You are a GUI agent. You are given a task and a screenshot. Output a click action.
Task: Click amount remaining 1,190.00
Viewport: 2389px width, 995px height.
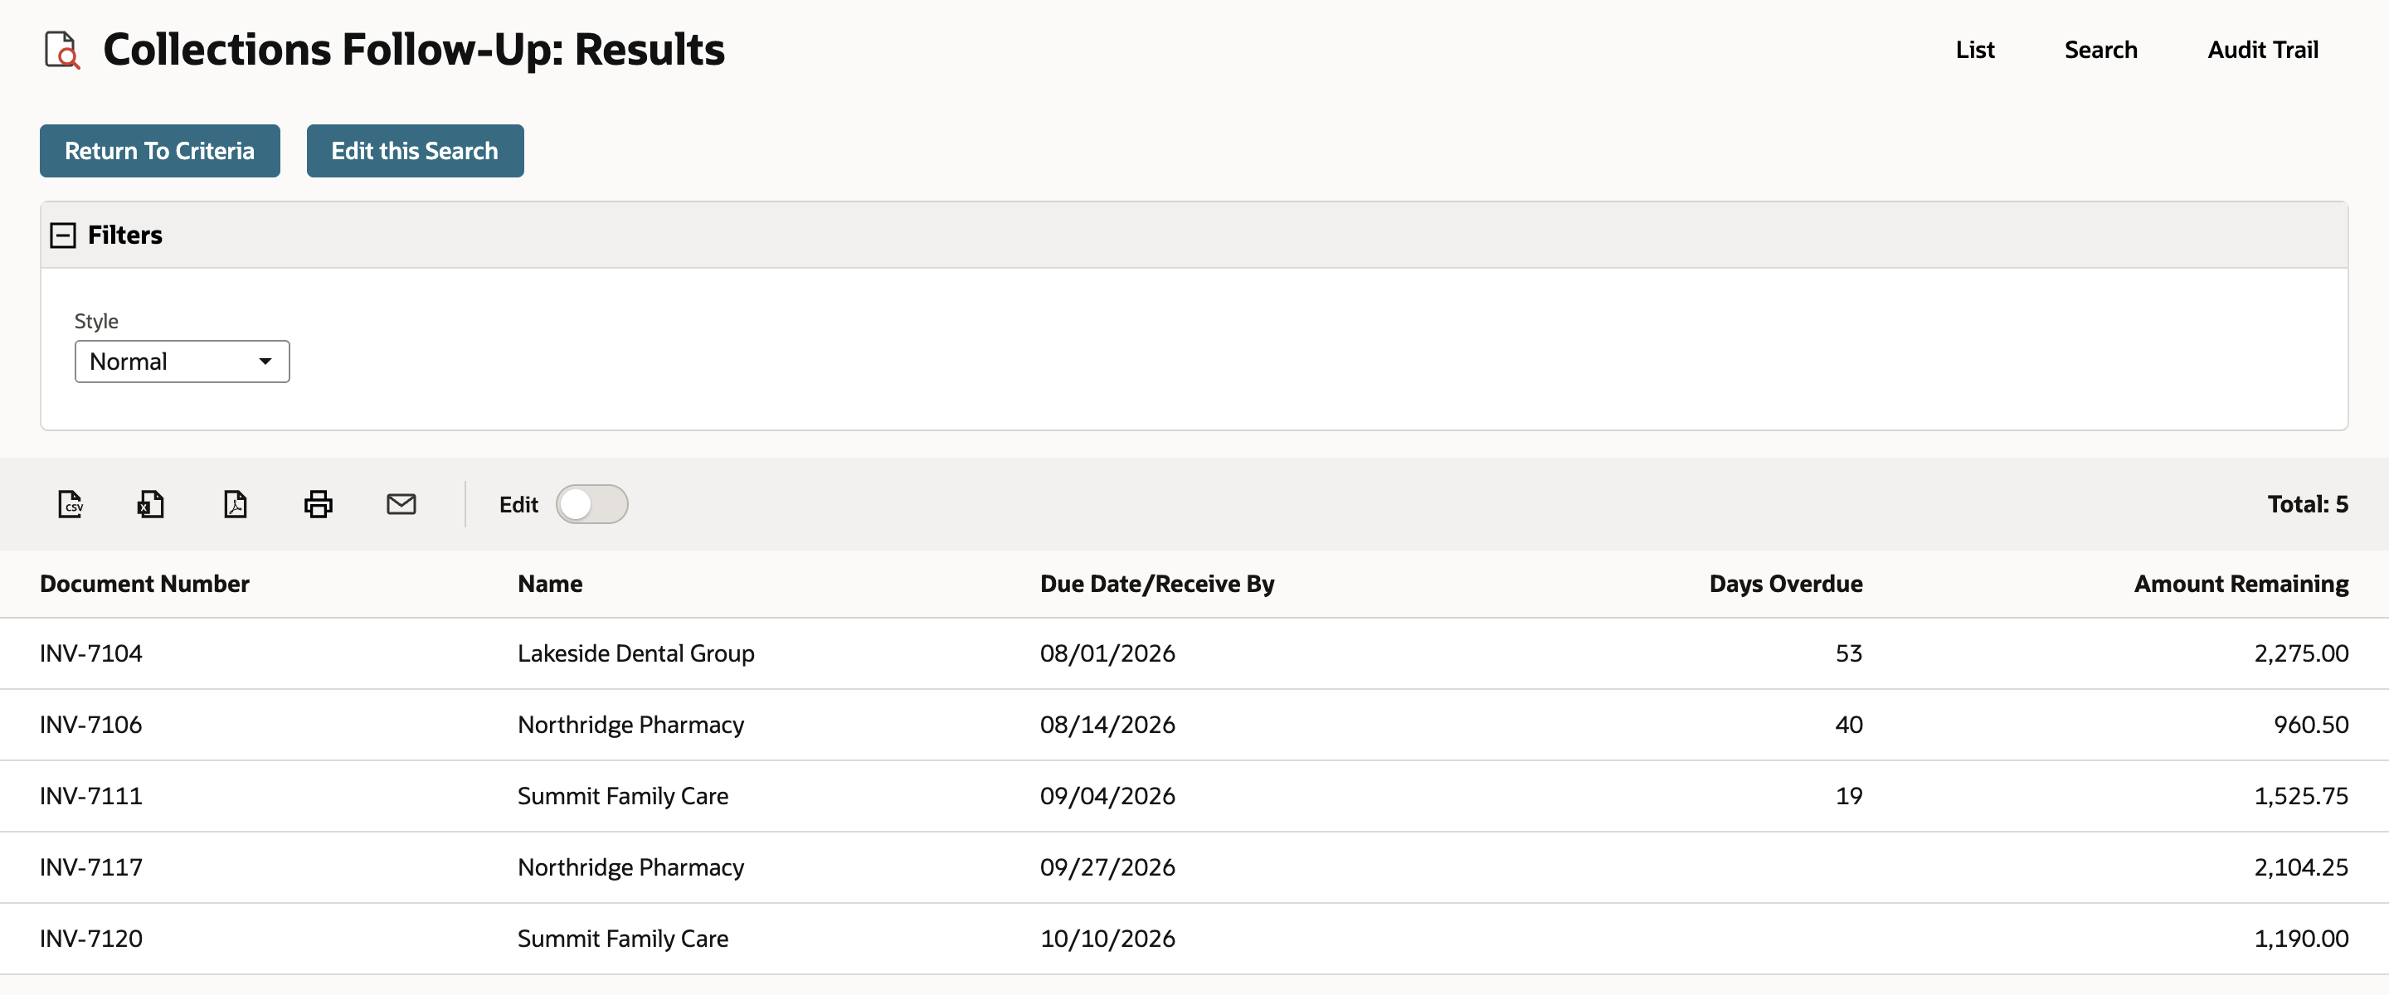point(2301,939)
